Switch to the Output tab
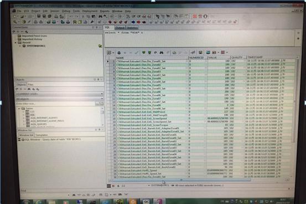This screenshot has width=306, height=204. tap(120, 28)
